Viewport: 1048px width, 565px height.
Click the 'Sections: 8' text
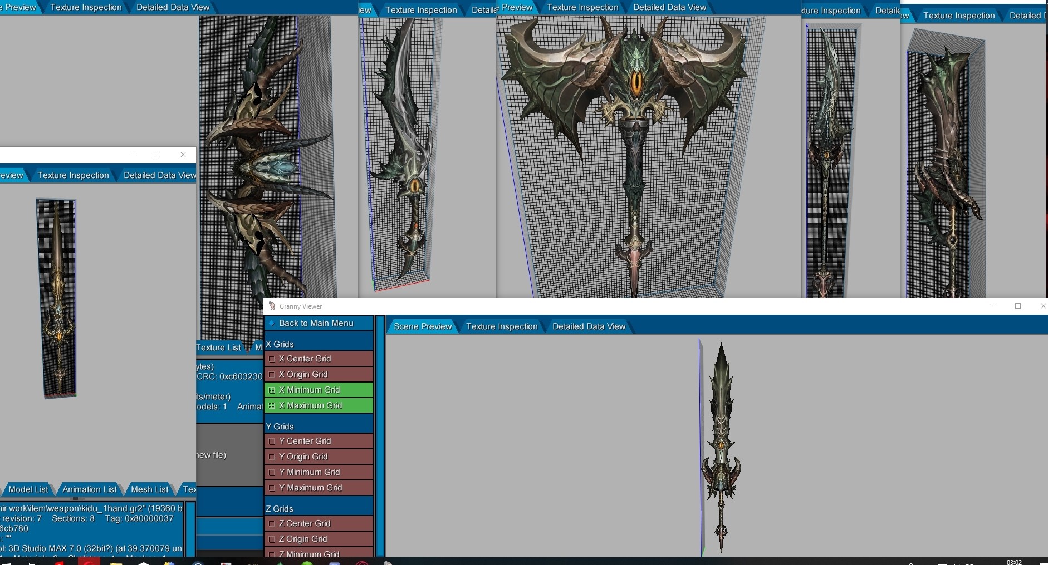(x=73, y=518)
